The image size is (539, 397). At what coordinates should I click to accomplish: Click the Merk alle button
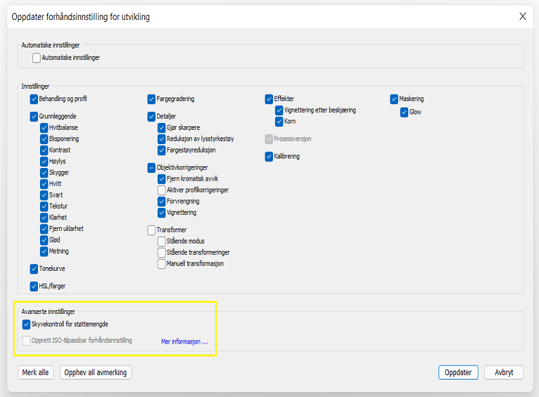pyautogui.click(x=36, y=373)
